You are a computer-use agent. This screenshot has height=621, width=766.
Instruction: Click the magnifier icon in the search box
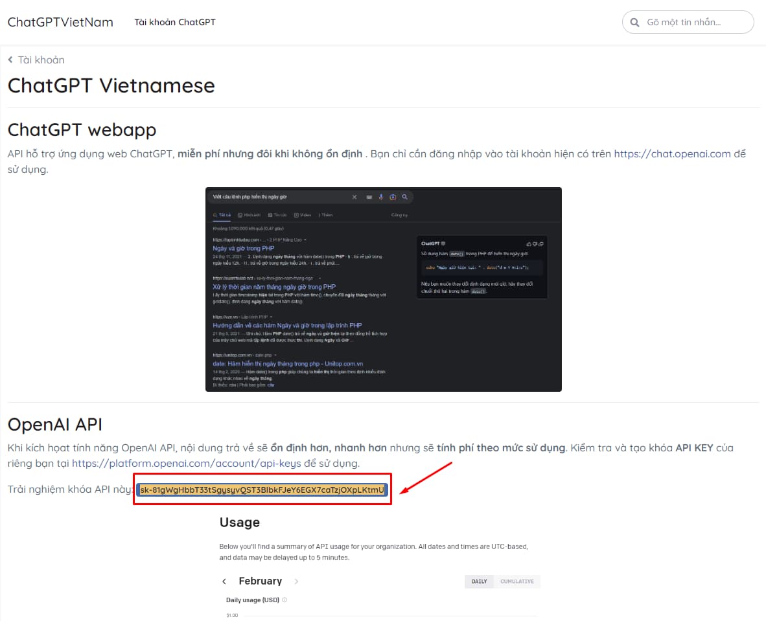pos(634,23)
